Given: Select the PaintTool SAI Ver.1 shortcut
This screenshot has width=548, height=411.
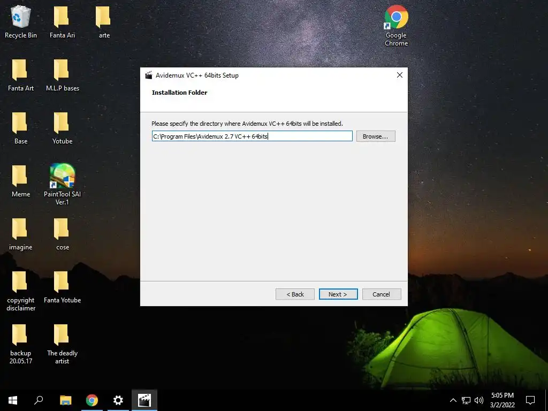Looking at the screenshot, I should [x=62, y=184].
